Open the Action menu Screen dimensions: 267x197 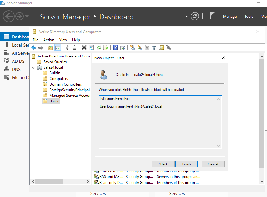pyautogui.click(x=49, y=40)
